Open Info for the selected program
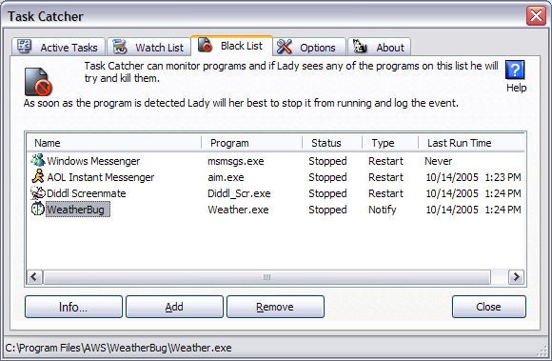Image resolution: width=552 pixels, height=361 pixels. pyautogui.click(x=73, y=307)
